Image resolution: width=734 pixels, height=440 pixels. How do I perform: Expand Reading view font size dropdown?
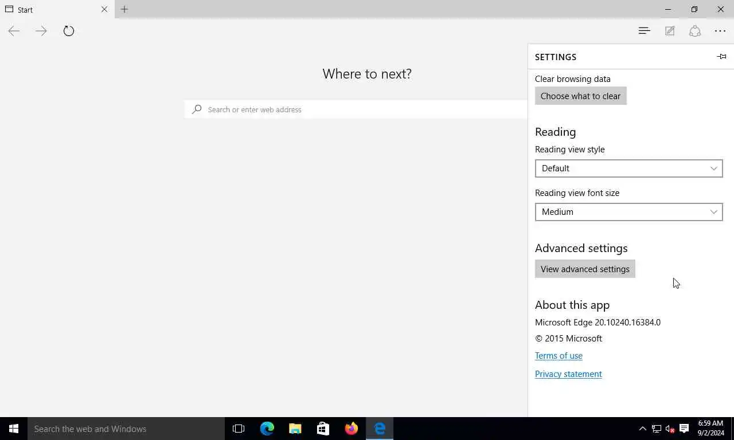(x=628, y=211)
